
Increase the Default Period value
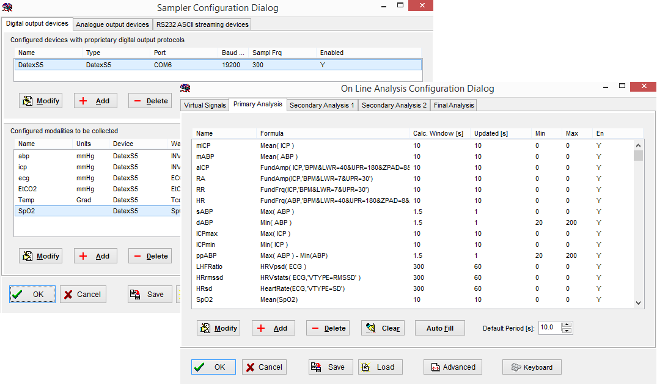[567, 324]
